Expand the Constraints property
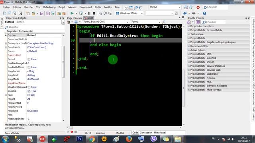Screen dimensions: 255x143 [x=6, y=47]
